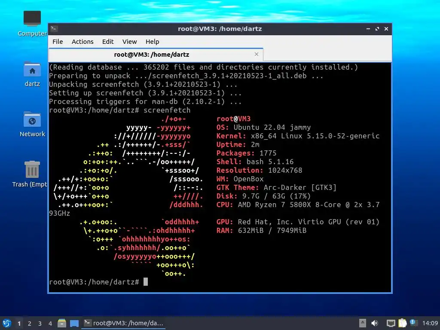Switch to workspace 2 in the pager
The image size is (440, 330).
[x=30, y=324]
